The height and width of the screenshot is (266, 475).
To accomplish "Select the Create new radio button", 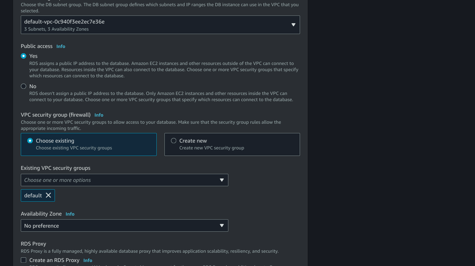I will (x=174, y=141).
